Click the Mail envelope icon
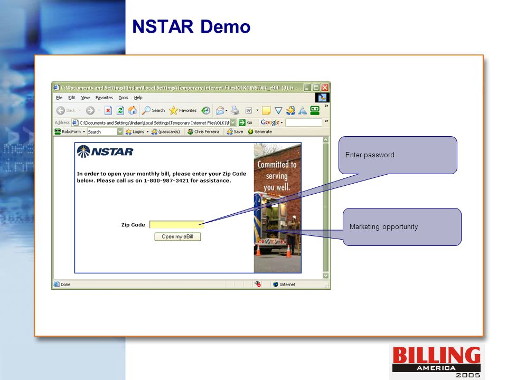This screenshot has height=380, width=507. 220,110
